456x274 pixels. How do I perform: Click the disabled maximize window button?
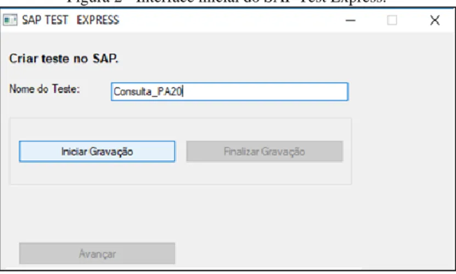click(x=392, y=20)
